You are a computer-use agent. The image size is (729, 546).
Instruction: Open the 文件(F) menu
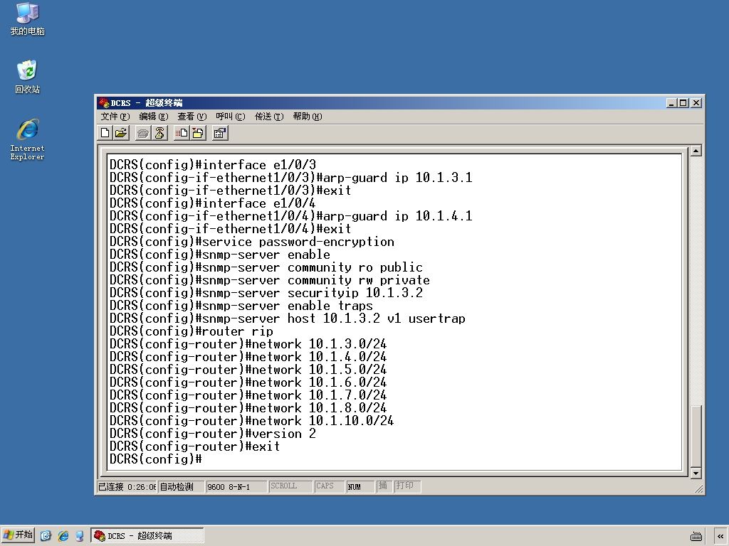(115, 117)
